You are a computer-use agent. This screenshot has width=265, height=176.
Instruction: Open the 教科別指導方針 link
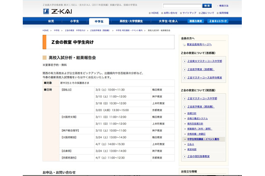195,124
